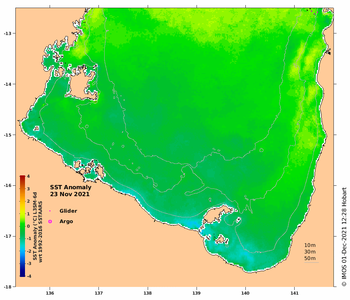The height and width of the screenshot is (300, 350).
Task: Click longitude axis label '141'
Action: [294, 293]
